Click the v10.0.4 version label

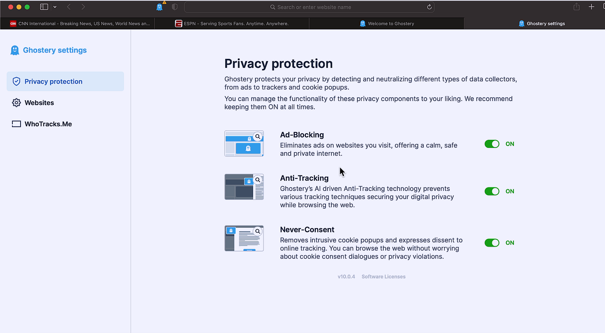point(346,276)
